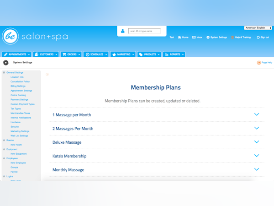The width and height of the screenshot is (274, 206).
Task: Open the Inbox envelope icon
Action: pos(194,37)
